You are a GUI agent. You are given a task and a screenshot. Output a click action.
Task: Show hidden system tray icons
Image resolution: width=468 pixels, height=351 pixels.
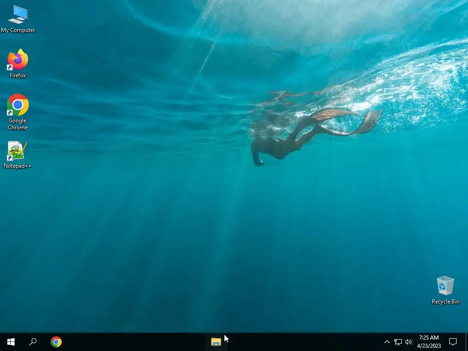click(387, 342)
